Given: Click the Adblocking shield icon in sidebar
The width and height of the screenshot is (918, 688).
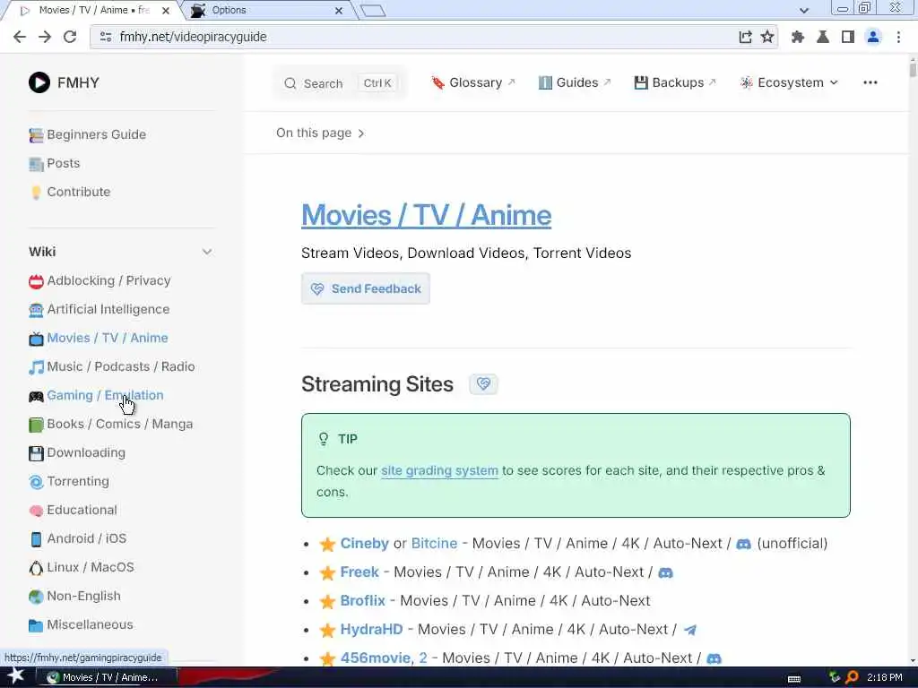Looking at the screenshot, I should tap(36, 281).
